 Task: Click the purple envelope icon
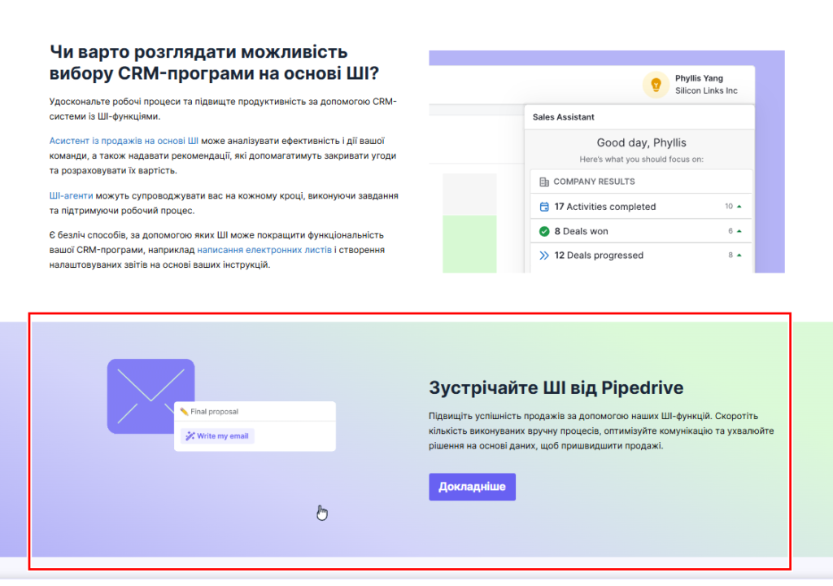tap(150, 396)
